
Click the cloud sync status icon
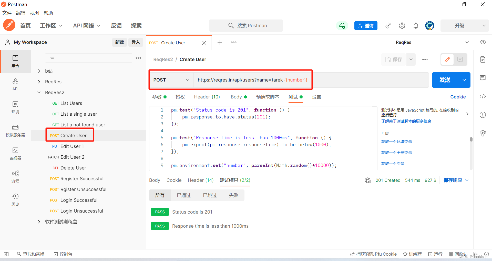[x=342, y=26]
